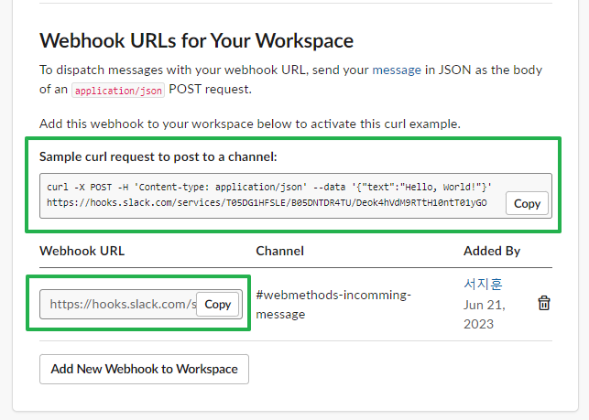
Task: Open the 'message' hyperlink in the description
Action: [x=397, y=70]
